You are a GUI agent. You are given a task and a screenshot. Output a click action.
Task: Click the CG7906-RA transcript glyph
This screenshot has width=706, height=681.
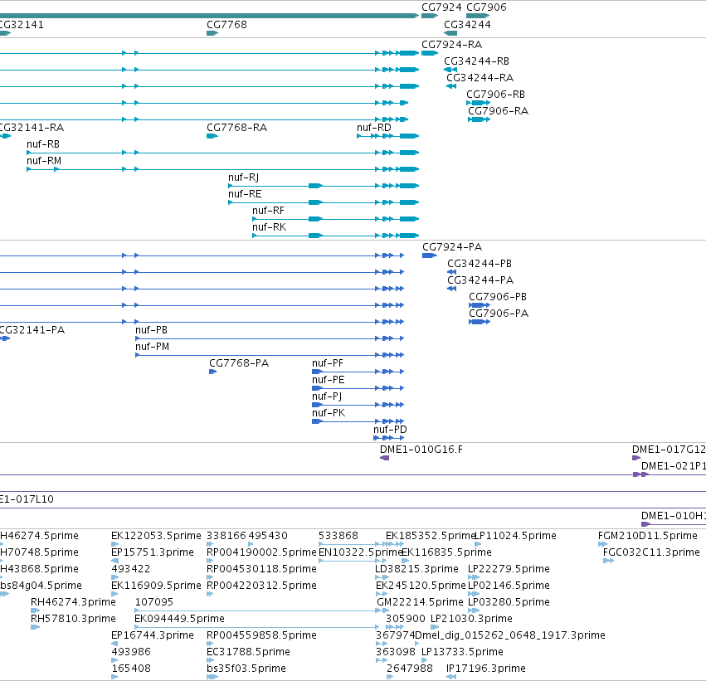[x=479, y=119]
